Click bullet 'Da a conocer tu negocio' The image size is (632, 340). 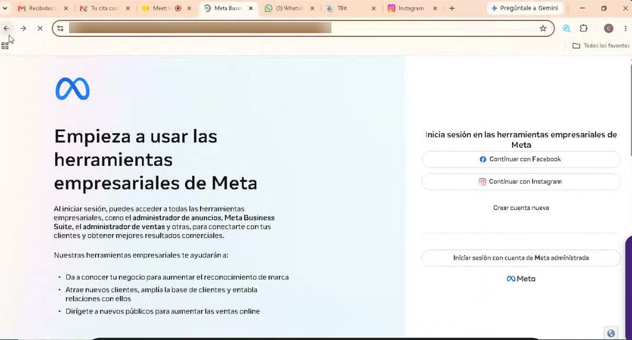pos(177,277)
